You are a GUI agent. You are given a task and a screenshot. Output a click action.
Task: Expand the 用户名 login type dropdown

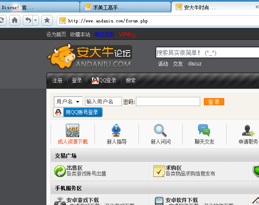(68, 101)
